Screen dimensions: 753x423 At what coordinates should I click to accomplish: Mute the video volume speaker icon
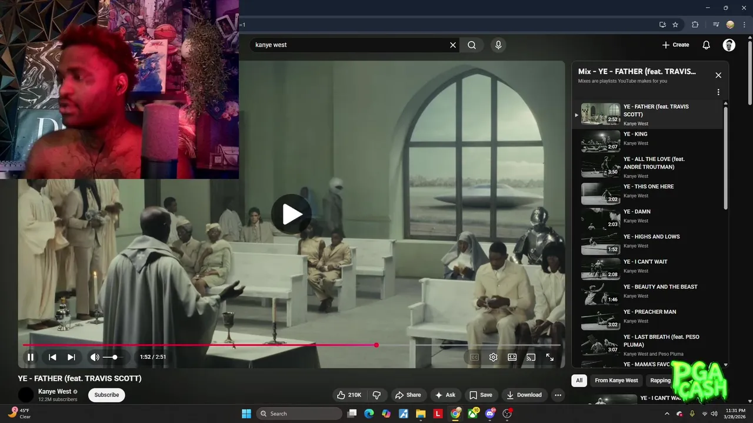pyautogui.click(x=95, y=357)
